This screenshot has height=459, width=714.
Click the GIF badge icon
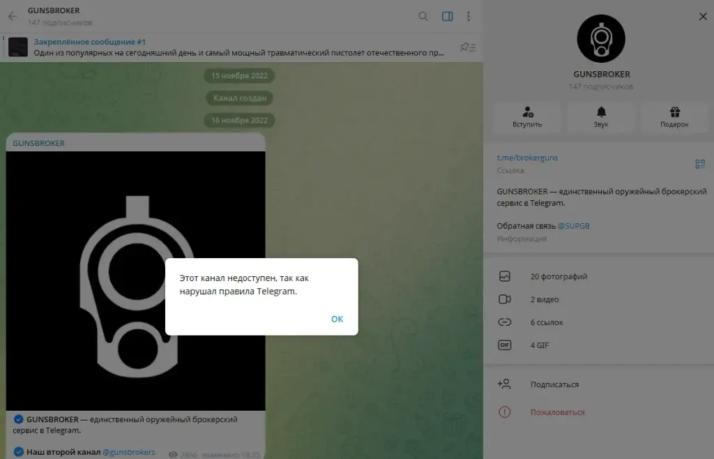click(x=505, y=345)
